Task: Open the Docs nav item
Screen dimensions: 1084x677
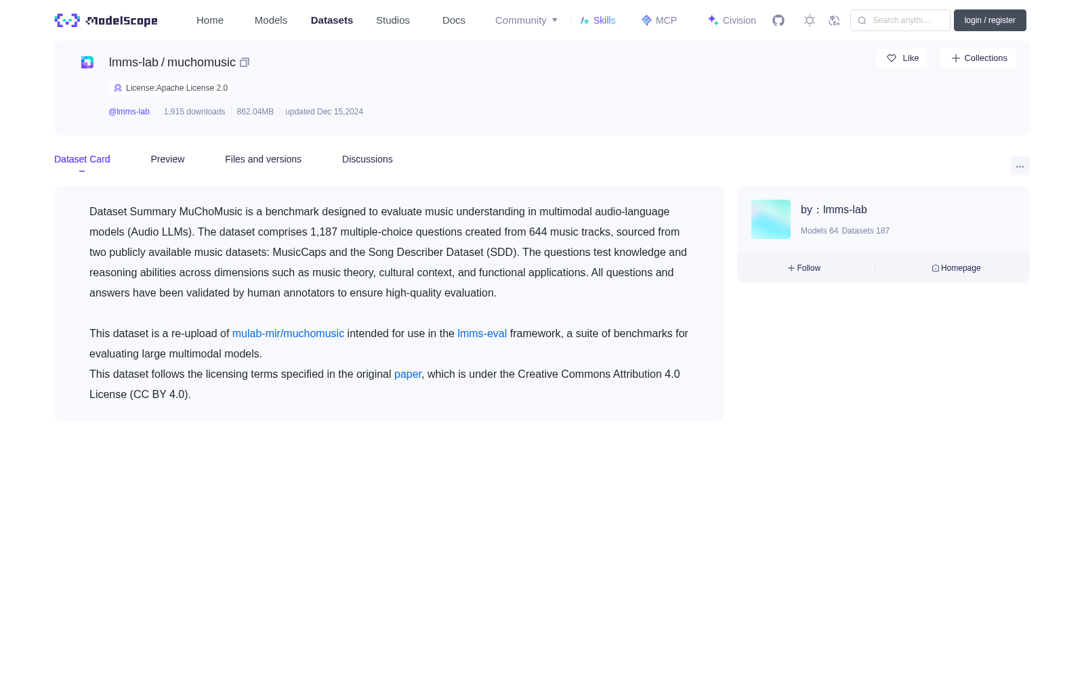Action: [x=454, y=20]
